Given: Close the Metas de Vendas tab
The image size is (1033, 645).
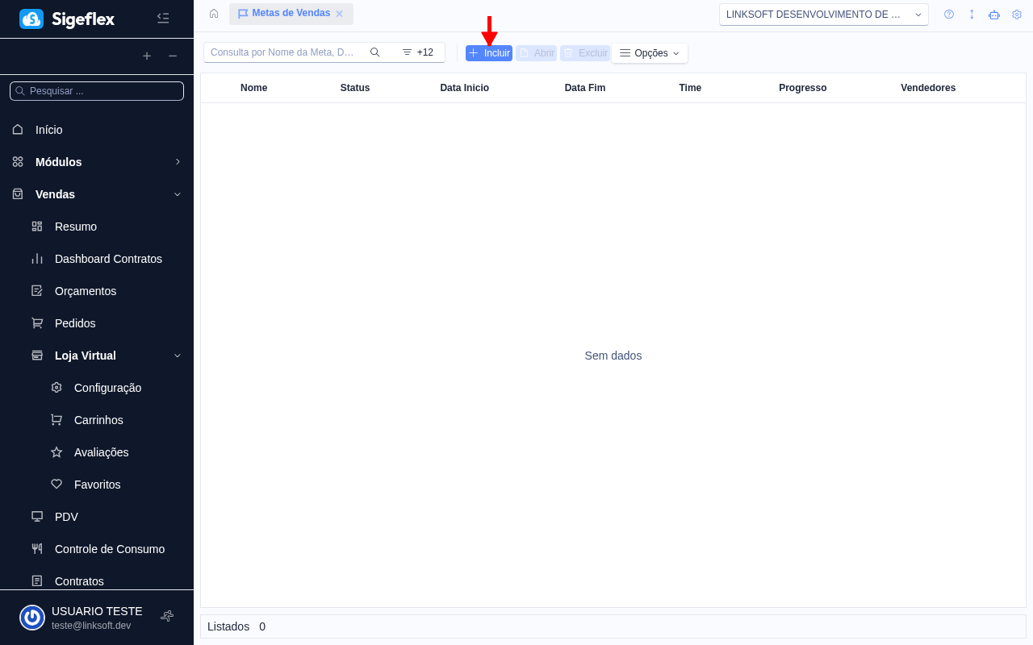Looking at the screenshot, I should 340,14.
